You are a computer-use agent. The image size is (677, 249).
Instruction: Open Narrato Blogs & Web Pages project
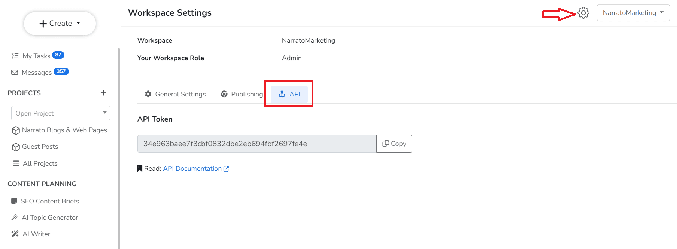[x=64, y=130]
